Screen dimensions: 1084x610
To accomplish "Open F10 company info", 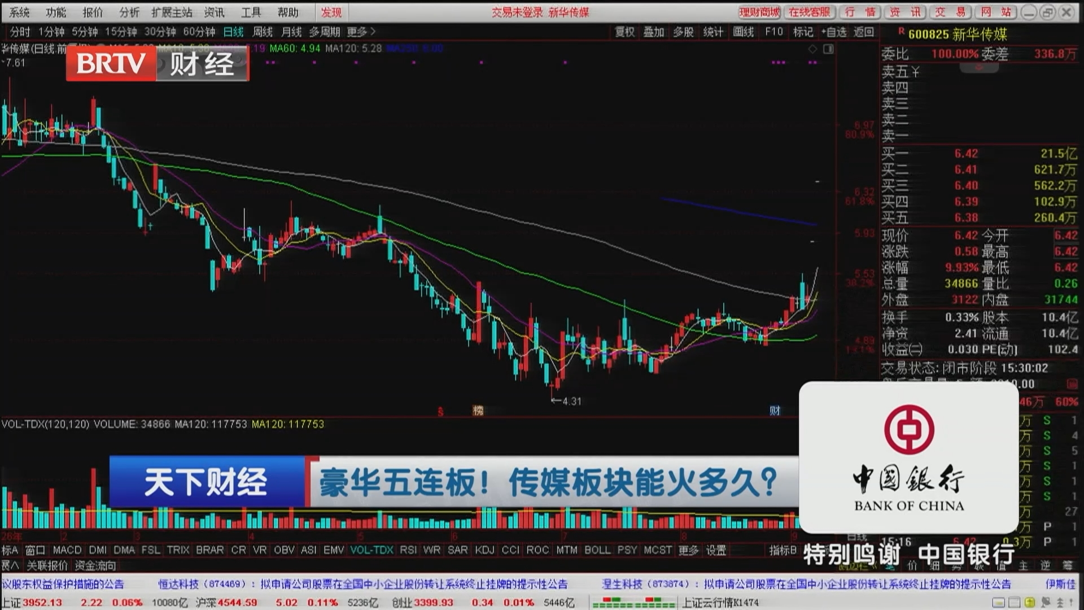I will pos(774,32).
